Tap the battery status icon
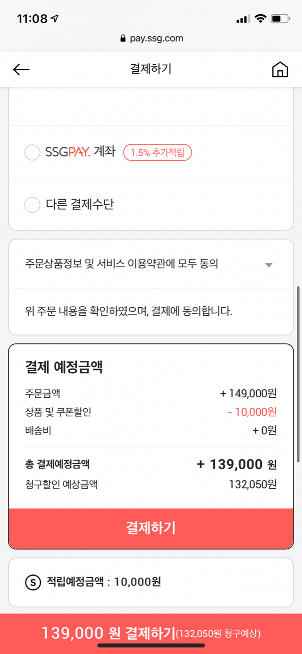 [282, 19]
